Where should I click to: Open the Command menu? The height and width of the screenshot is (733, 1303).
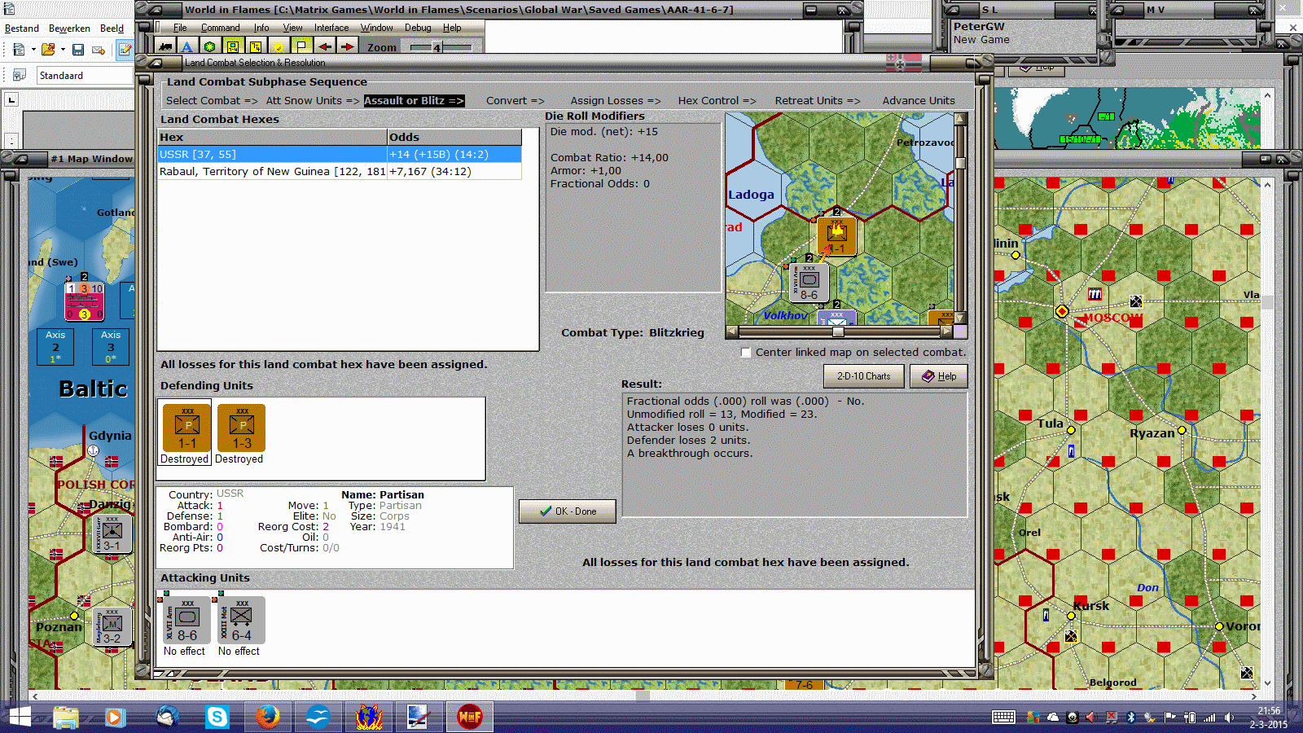221,28
